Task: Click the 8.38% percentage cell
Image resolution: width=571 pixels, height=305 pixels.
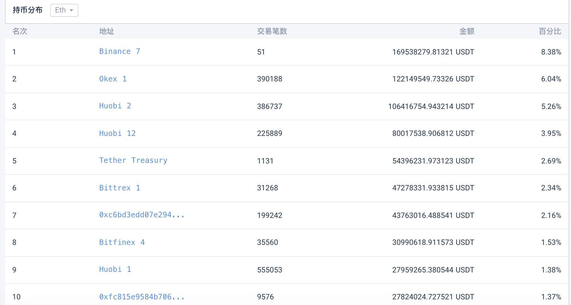Action: pyautogui.click(x=551, y=52)
